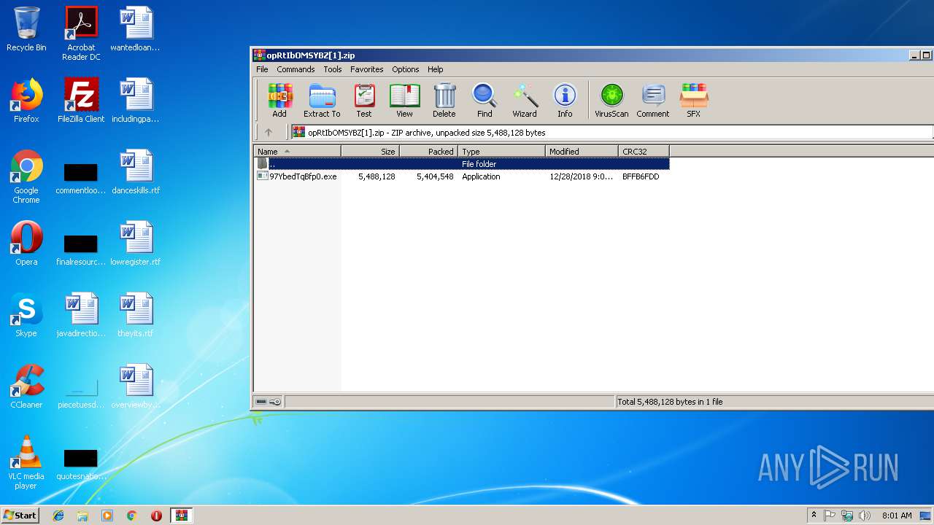Open the Tools menu

tap(333, 69)
